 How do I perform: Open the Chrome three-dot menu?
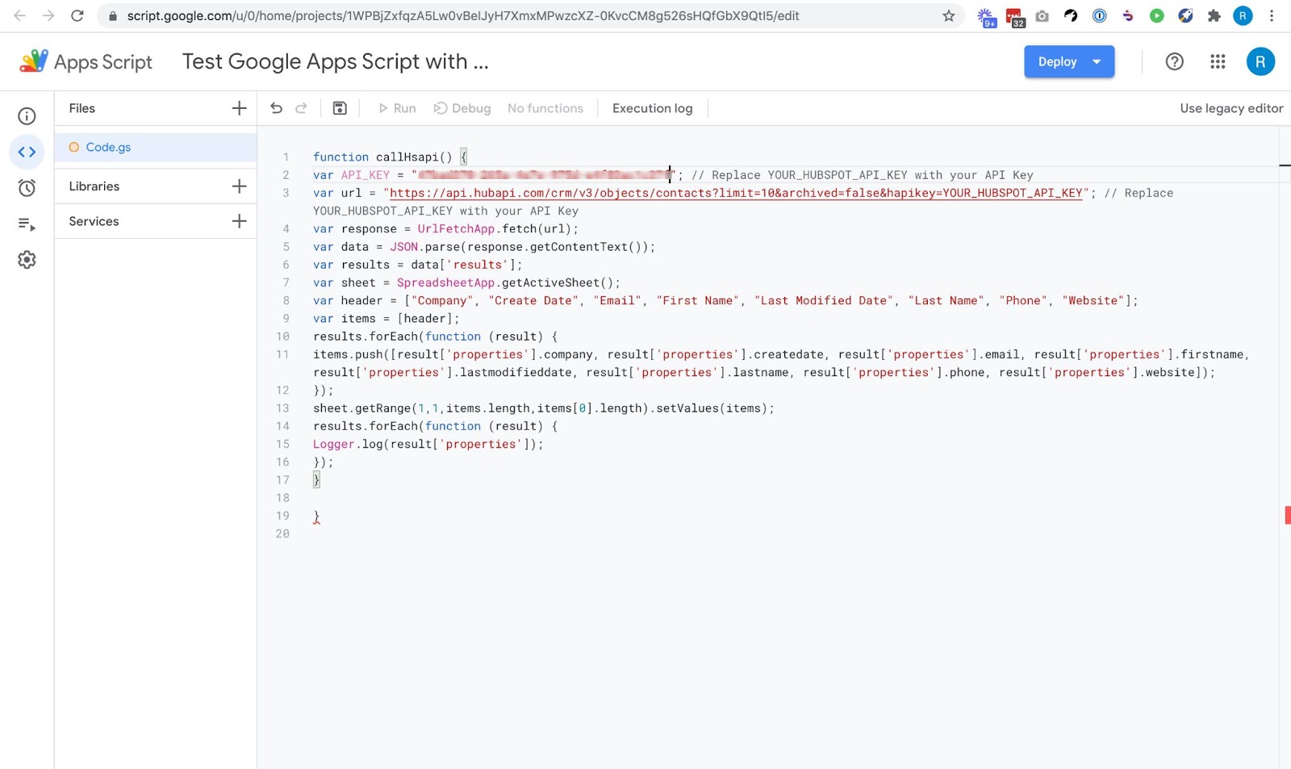pyautogui.click(x=1272, y=15)
